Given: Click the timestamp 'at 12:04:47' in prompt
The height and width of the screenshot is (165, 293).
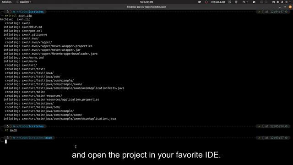Looking at the screenshot, I should coord(274,12).
